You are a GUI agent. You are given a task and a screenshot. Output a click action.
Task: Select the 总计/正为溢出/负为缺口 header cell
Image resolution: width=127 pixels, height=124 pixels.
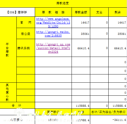109,112
